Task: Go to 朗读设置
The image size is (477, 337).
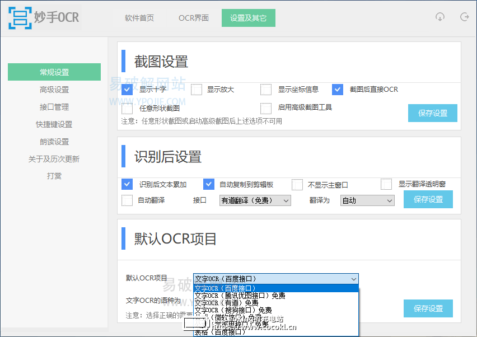Action: click(54, 142)
